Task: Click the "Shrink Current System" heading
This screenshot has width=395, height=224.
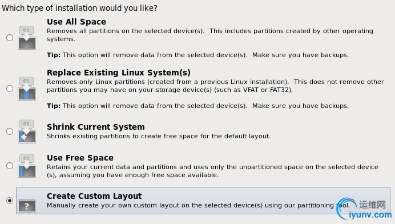Action: [x=96, y=127]
